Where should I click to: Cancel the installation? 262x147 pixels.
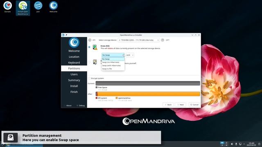(x=194, y=105)
